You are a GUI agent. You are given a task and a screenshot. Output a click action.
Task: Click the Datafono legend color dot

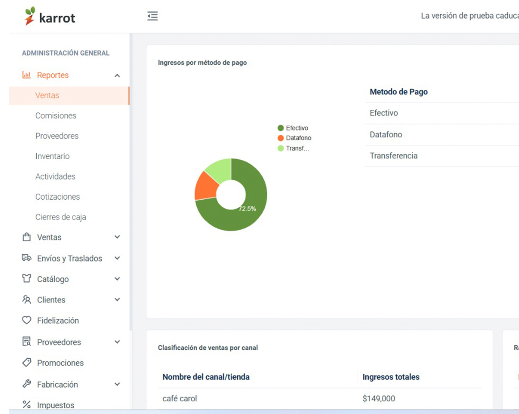(281, 138)
